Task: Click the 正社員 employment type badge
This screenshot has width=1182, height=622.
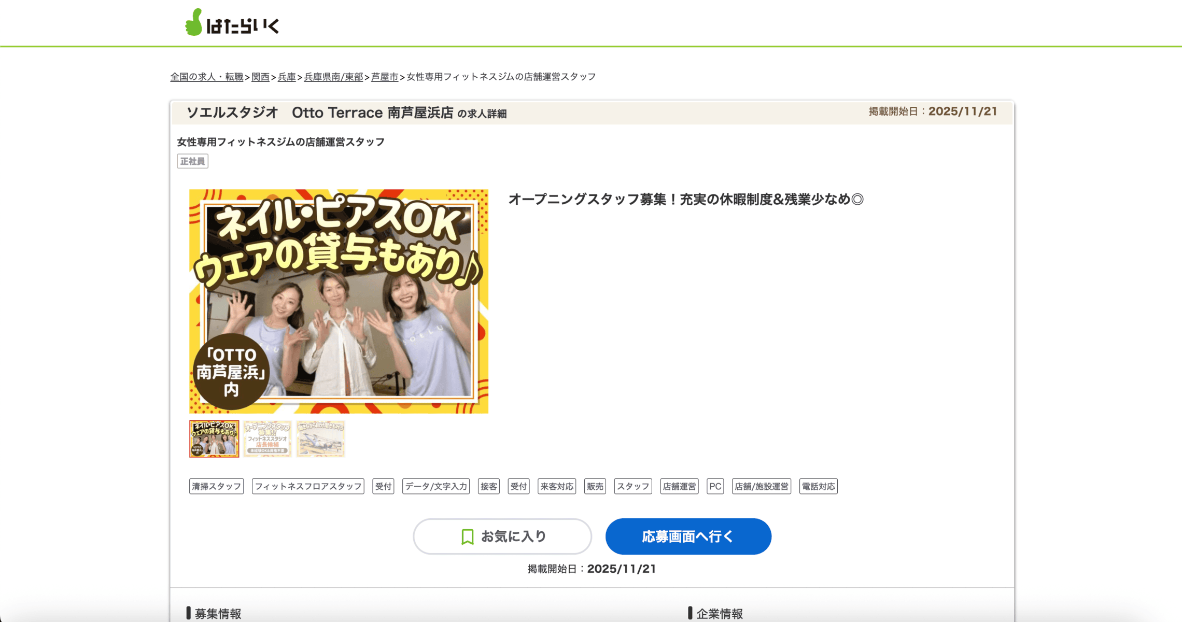Action: [x=192, y=161]
